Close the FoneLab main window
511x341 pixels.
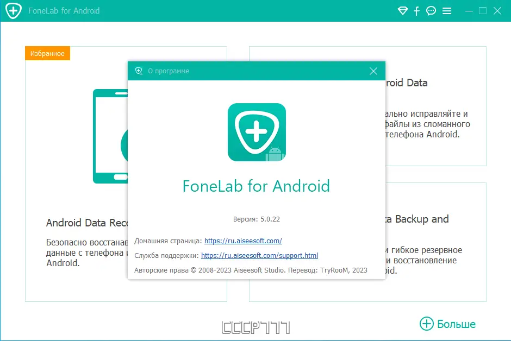[497, 11]
